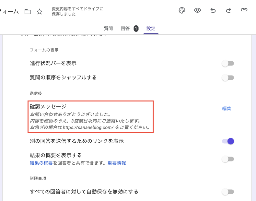This screenshot has height=201, width=256.
Task: Click the 変更内容をすべてドライブに保存しました status text
Action: [x=77, y=11]
